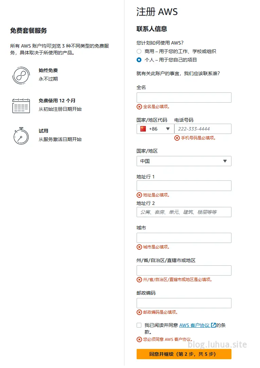The height and width of the screenshot is (368, 260).
Task: Click error icon next to 手机号码是必填项
Action: click(177, 138)
